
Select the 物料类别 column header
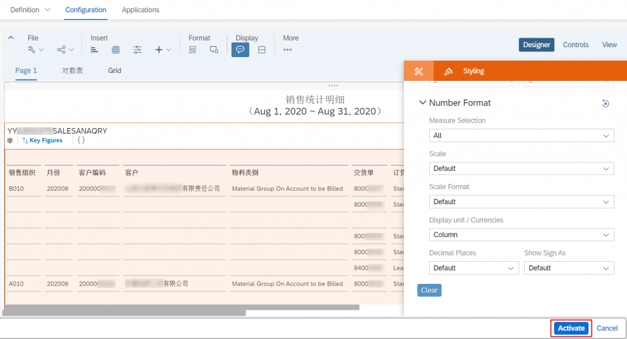point(245,172)
